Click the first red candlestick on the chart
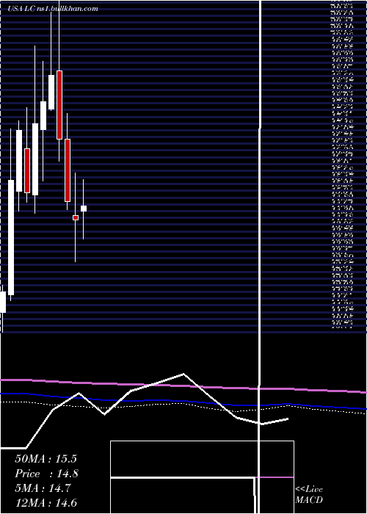Screen dimensions: 367x514 pos(27,171)
